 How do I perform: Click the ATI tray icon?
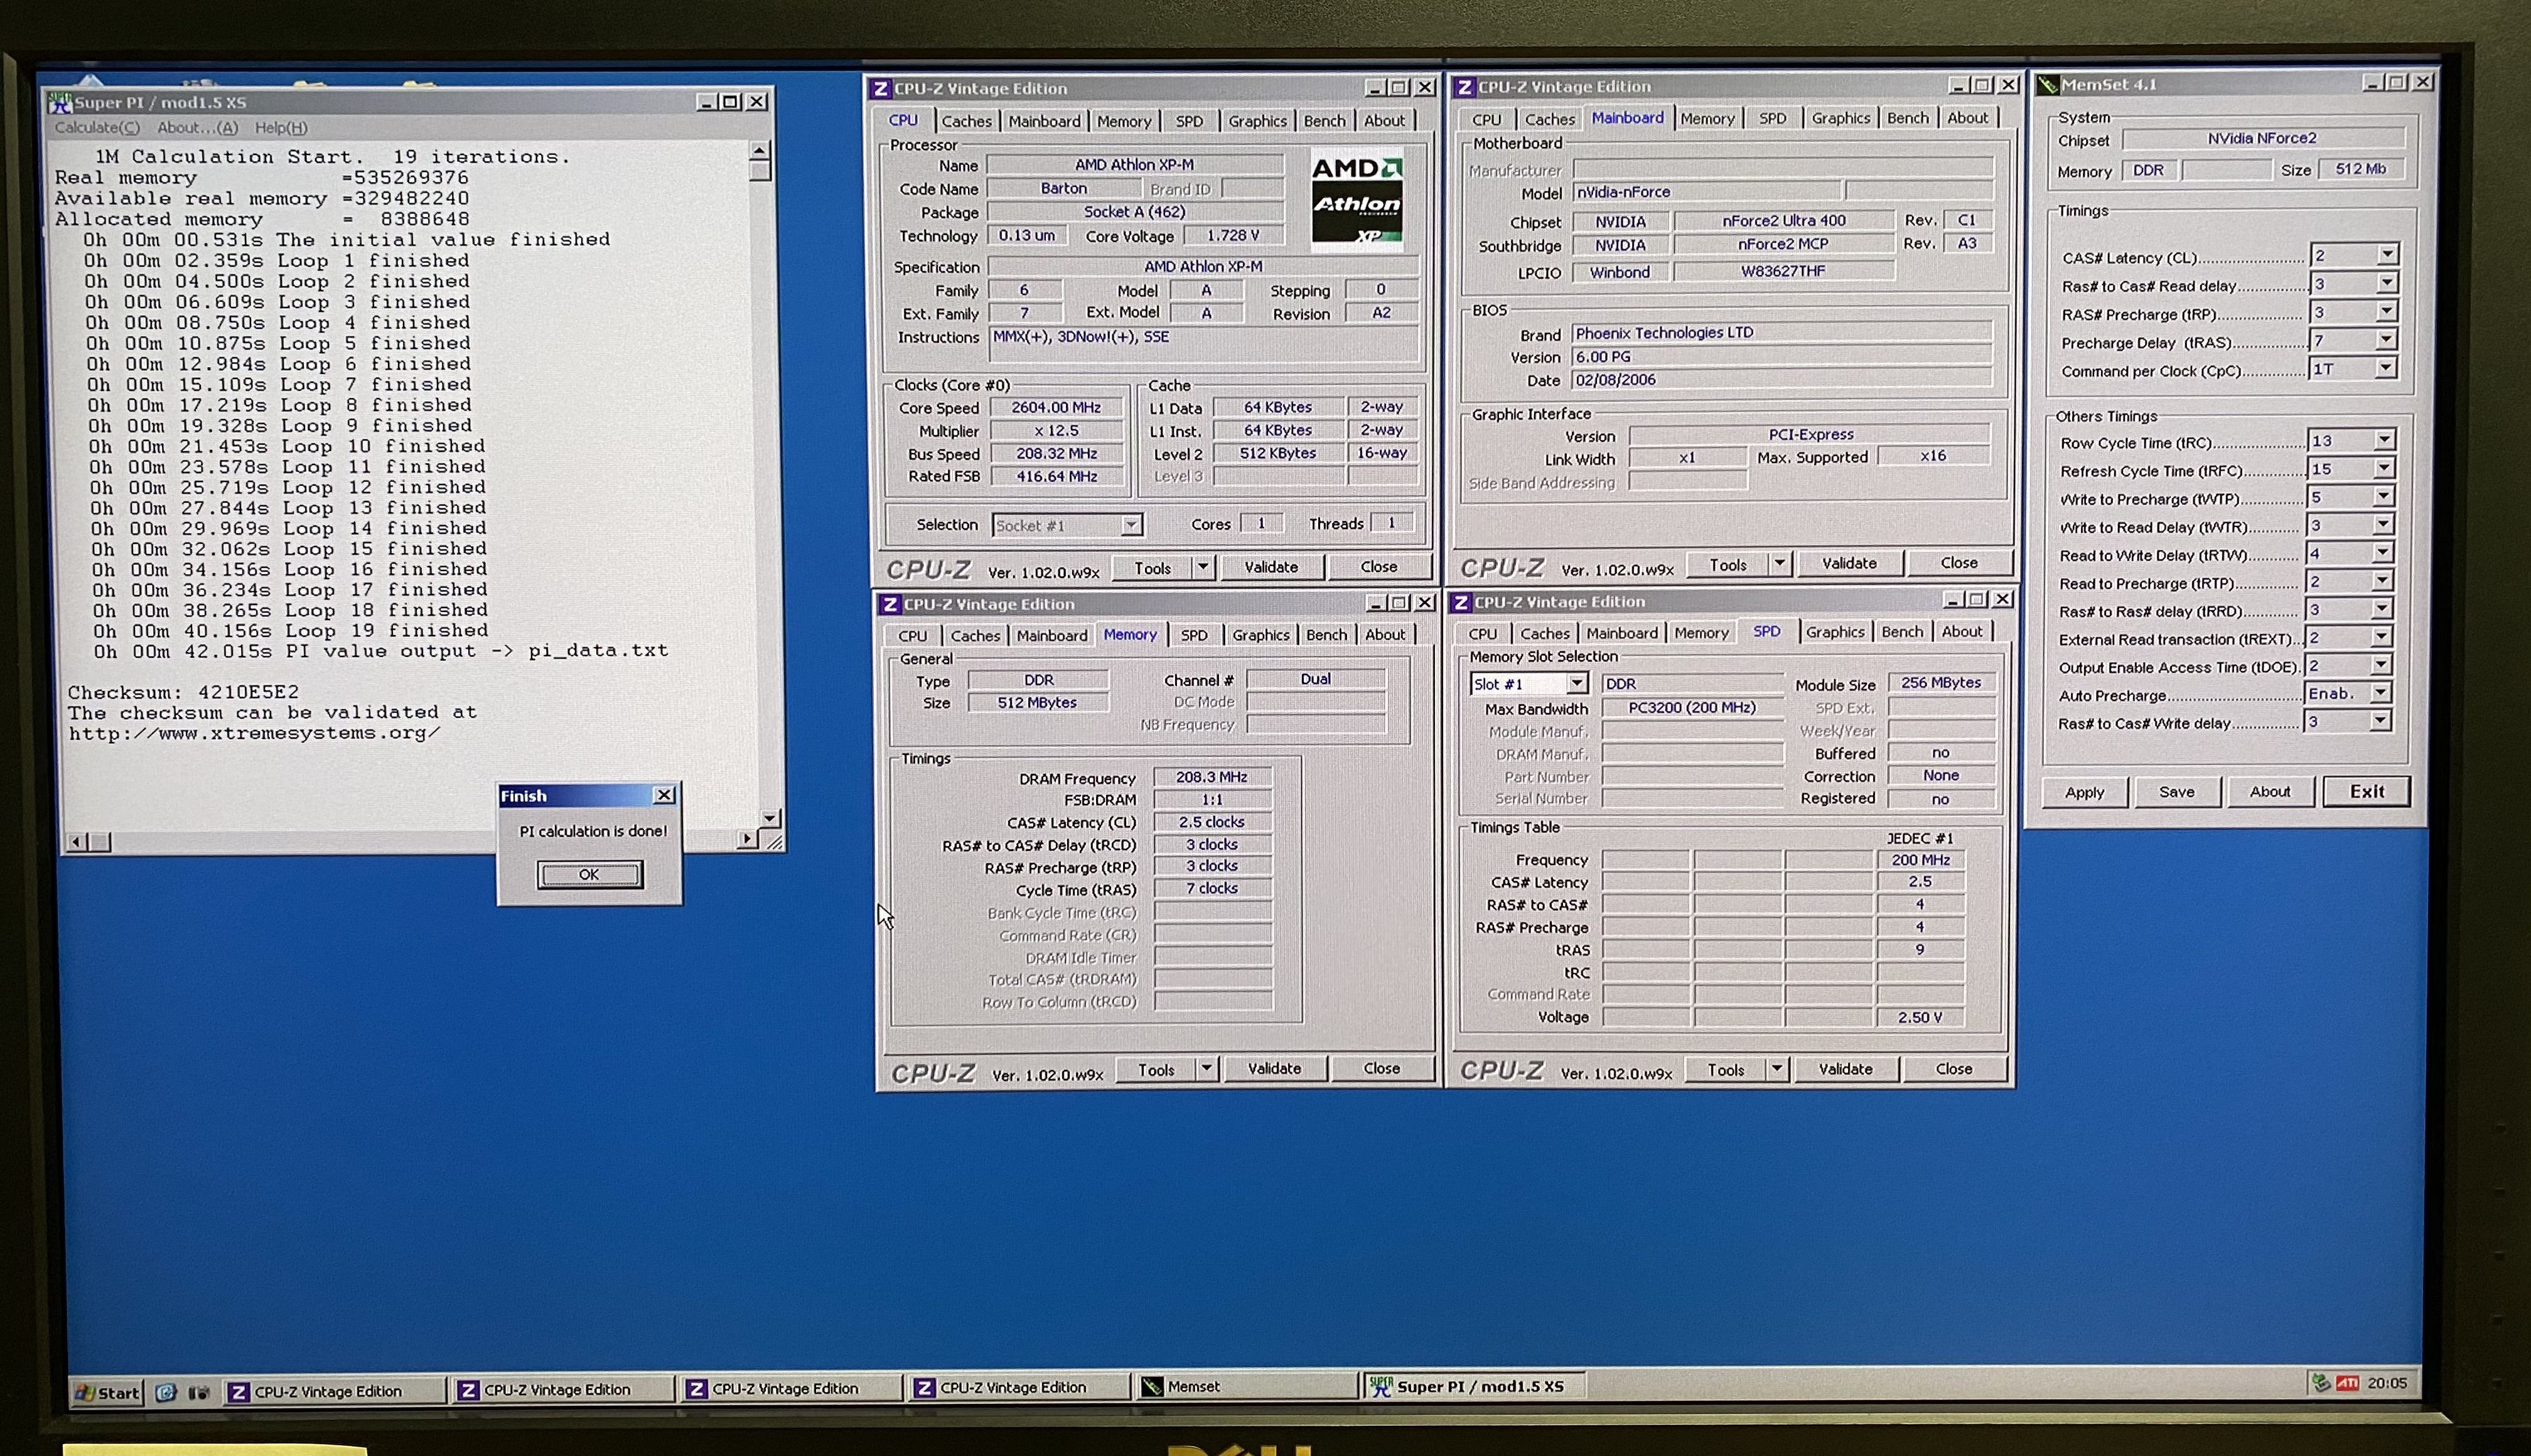[2347, 1383]
